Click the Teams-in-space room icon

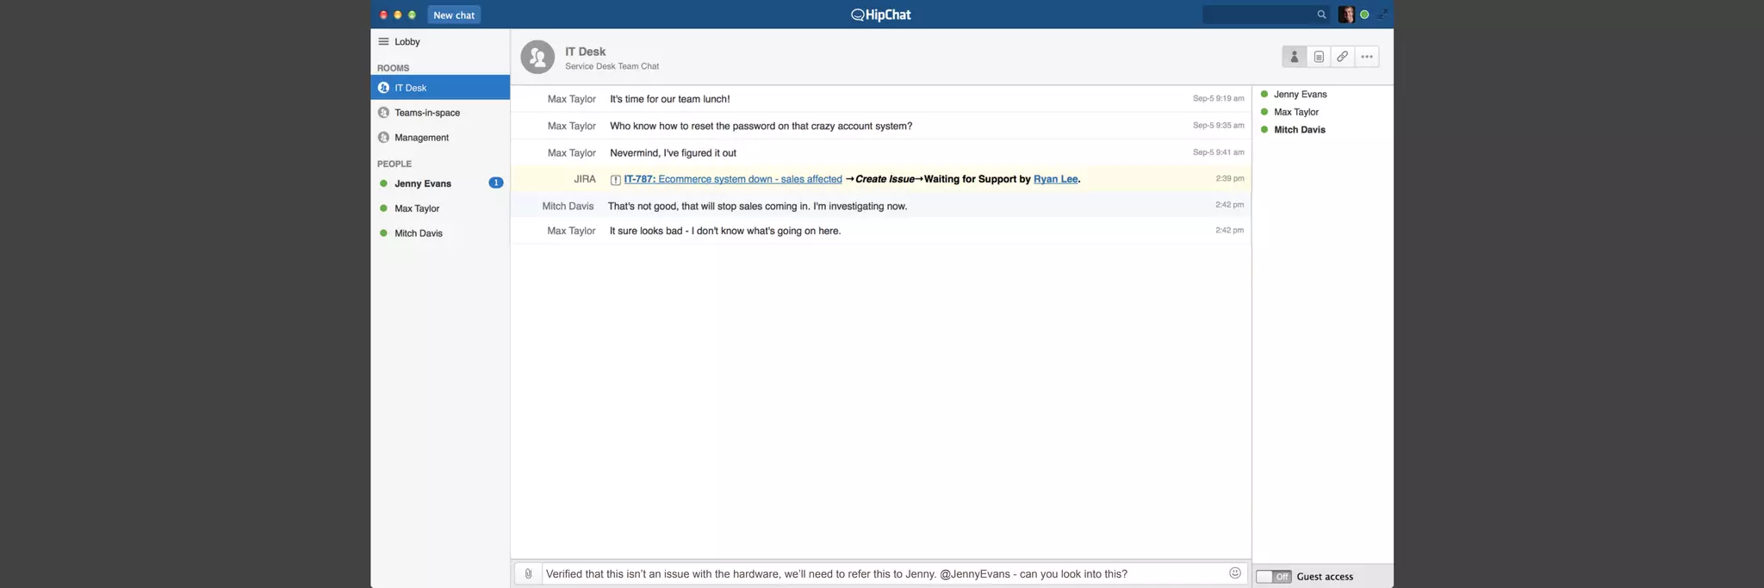pos(384,113)
